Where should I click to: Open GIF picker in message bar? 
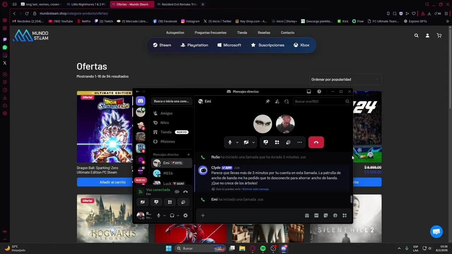point(316,216)
